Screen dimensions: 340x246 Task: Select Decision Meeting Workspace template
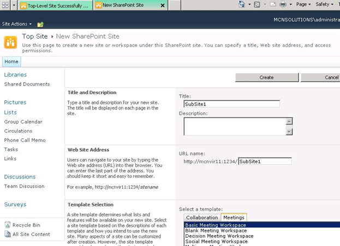[x=262, y=236]
